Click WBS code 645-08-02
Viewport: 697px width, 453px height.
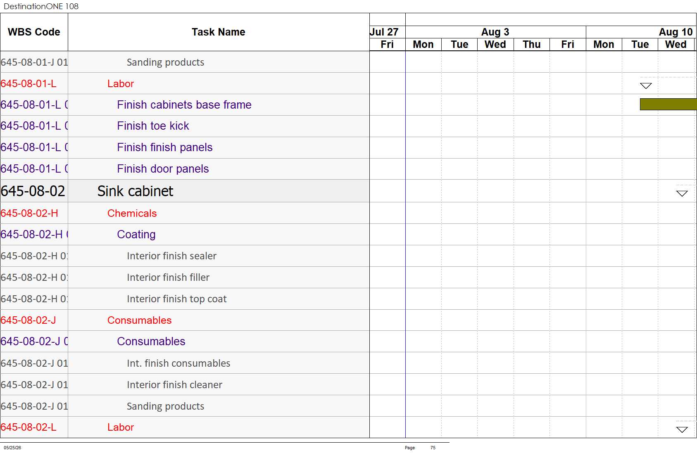(x=33, y=191)
